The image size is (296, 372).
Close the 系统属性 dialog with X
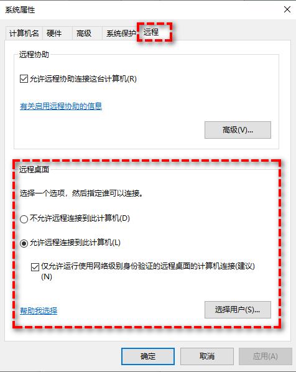coord(287,9)
